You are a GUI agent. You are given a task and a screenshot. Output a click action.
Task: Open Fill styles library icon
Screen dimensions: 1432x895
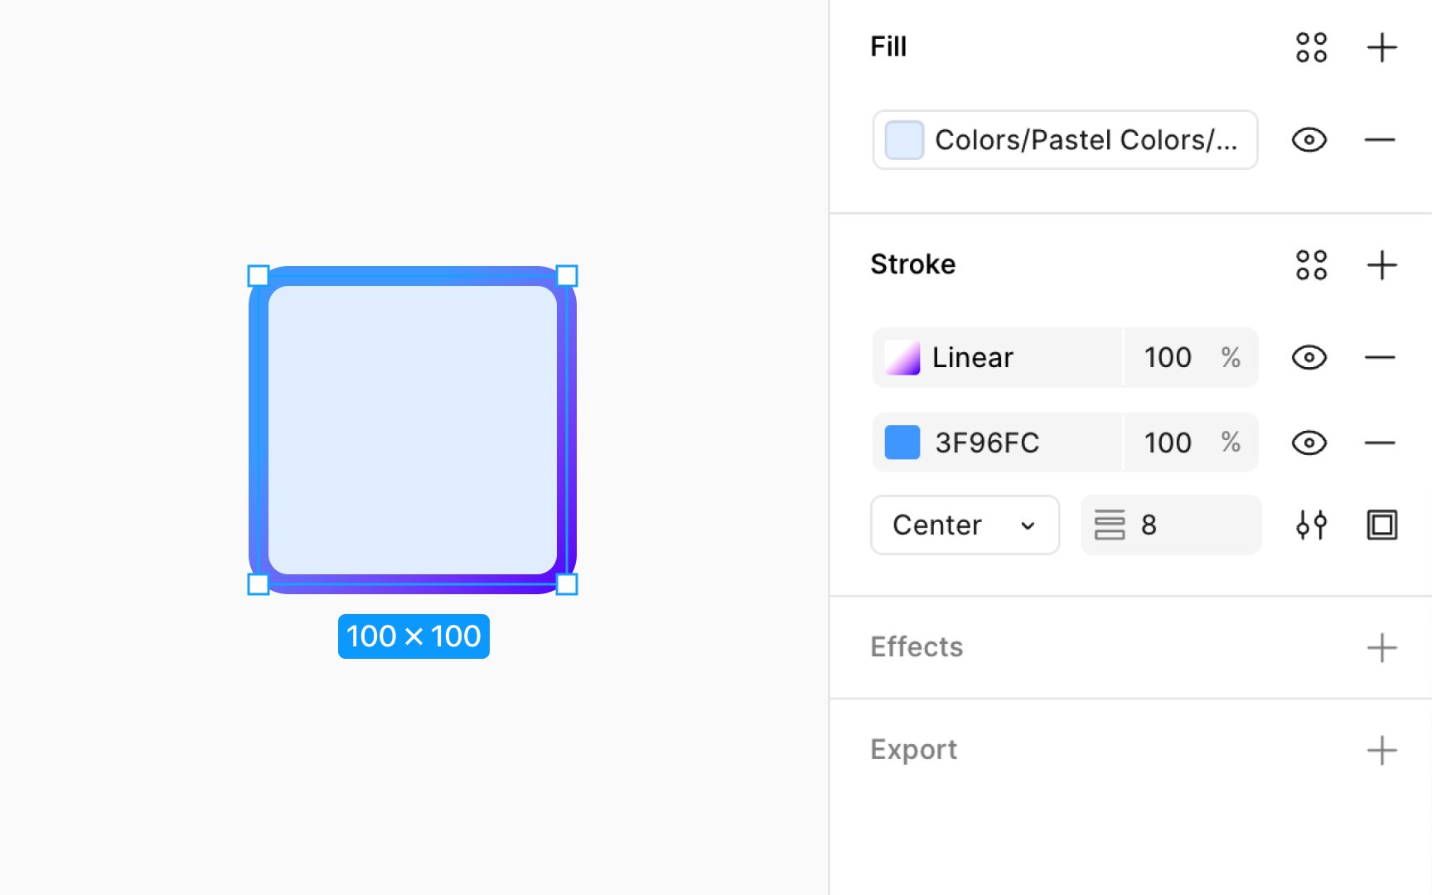1311,47
